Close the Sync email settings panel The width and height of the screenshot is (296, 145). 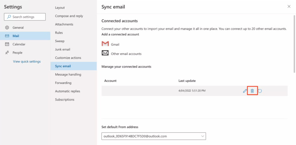coord(289,6)
